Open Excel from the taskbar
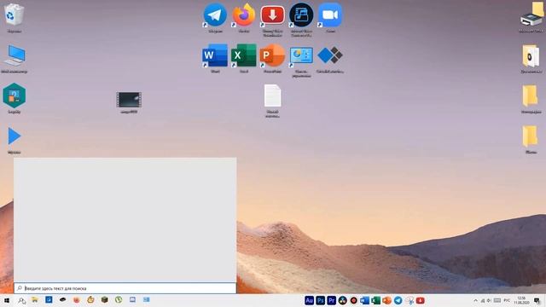The height and width of the screenshot is (307, 546). click(375, 300)
